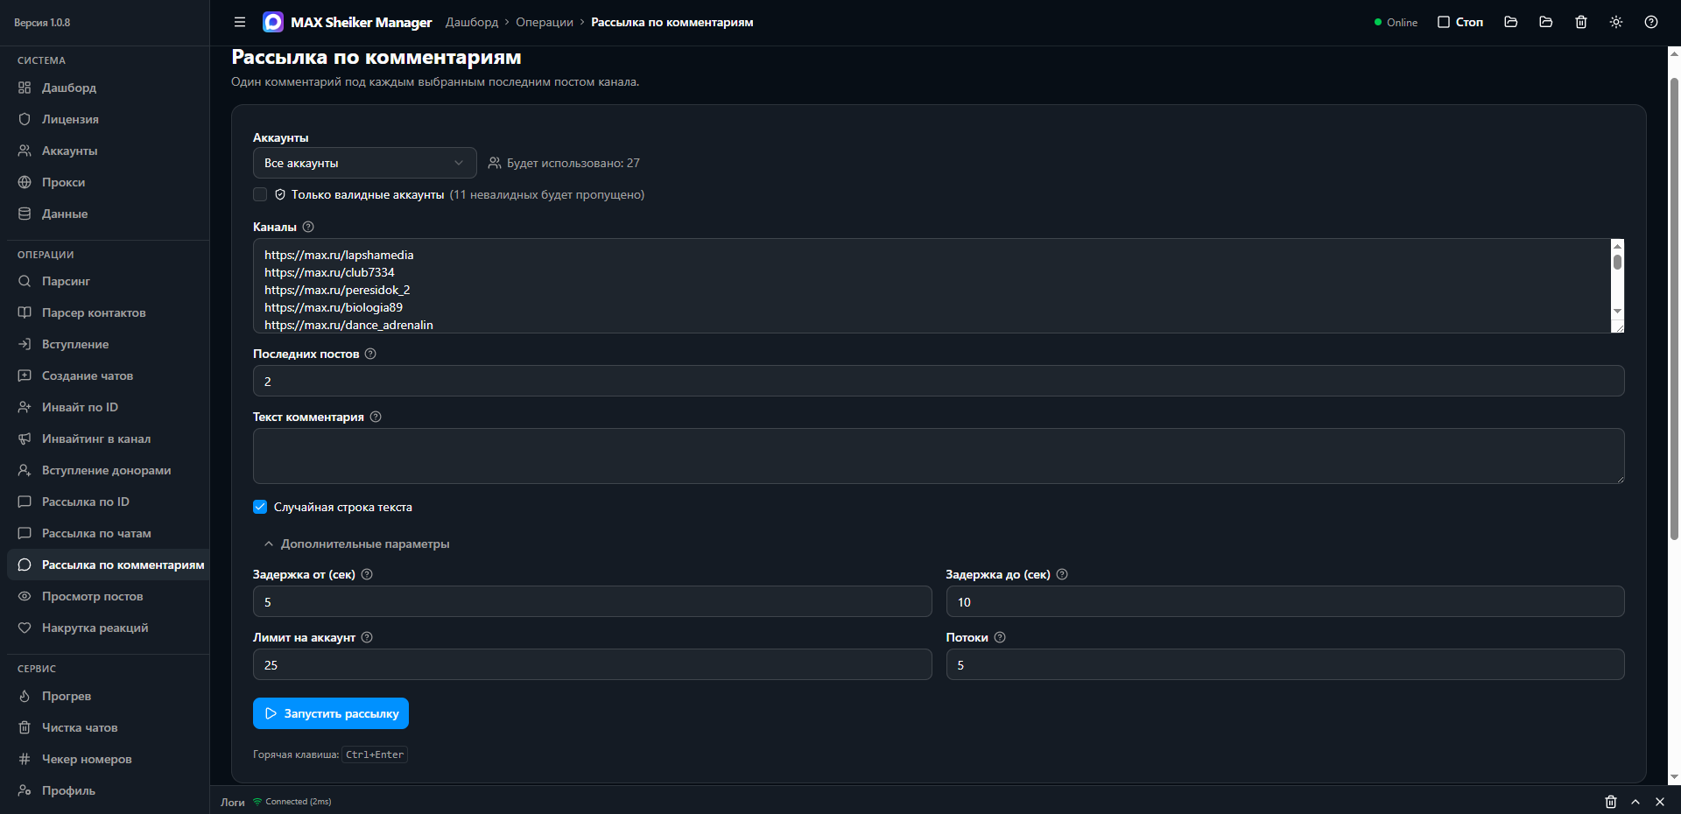This screenshot has width=1681, height=814.
Task: Show the help tooltip for Задержка до (сек)
Action: (x=1062, y=574)
